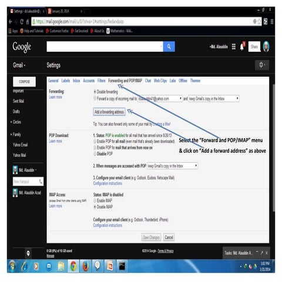
Task: Switch to Chrome in the taskbar
Action: pos(73,266)
